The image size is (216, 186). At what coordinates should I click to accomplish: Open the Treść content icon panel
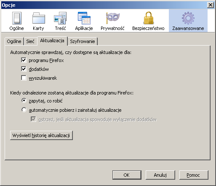tap(60, 21)
